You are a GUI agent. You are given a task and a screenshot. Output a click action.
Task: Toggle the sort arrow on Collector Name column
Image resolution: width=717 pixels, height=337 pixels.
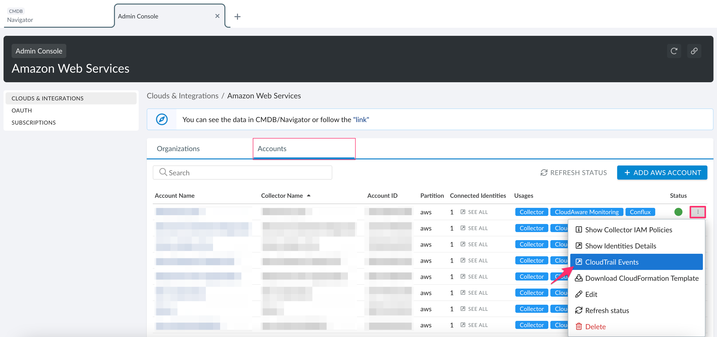[309, 195]
